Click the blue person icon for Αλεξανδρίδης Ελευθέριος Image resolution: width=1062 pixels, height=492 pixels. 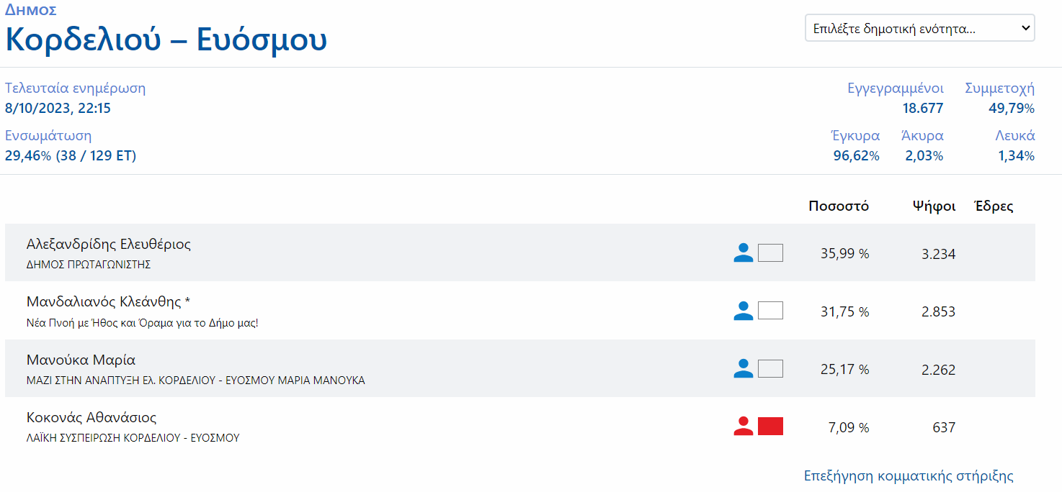[x=743, y=253]
